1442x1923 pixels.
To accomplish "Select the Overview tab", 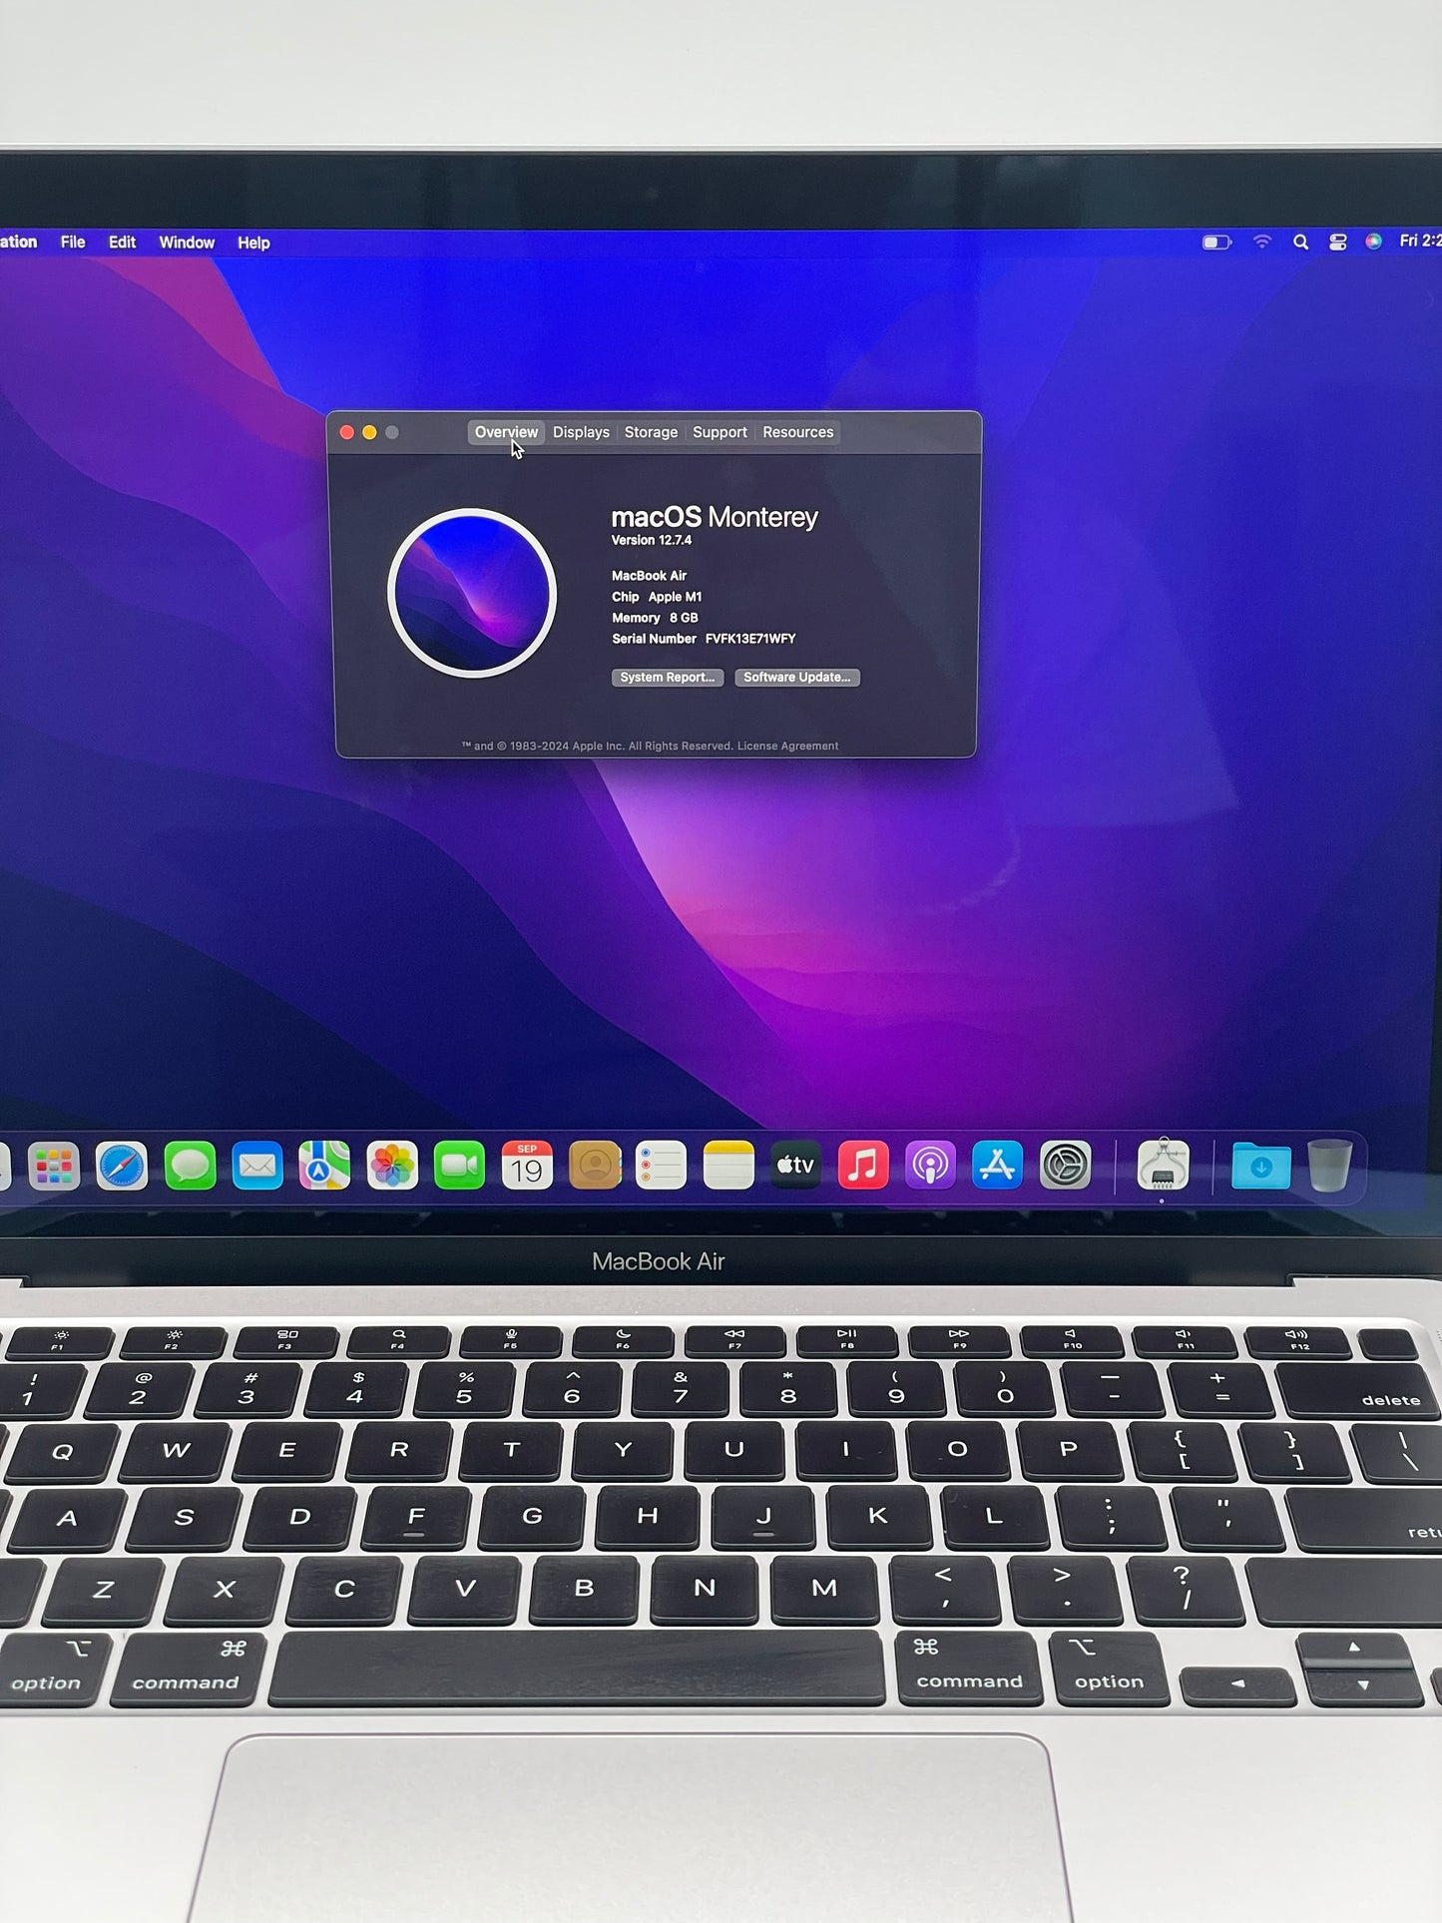I will click(x=506, y=432).
